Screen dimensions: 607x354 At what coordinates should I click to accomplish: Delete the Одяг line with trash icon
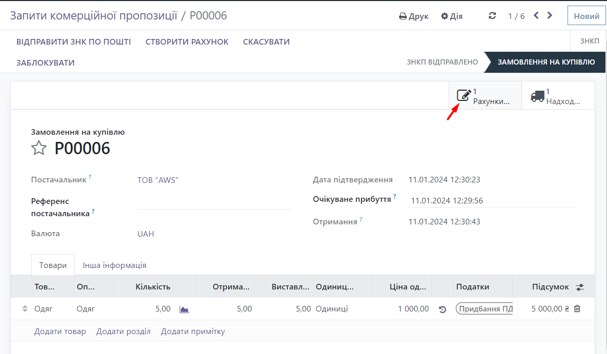(577, 309)
